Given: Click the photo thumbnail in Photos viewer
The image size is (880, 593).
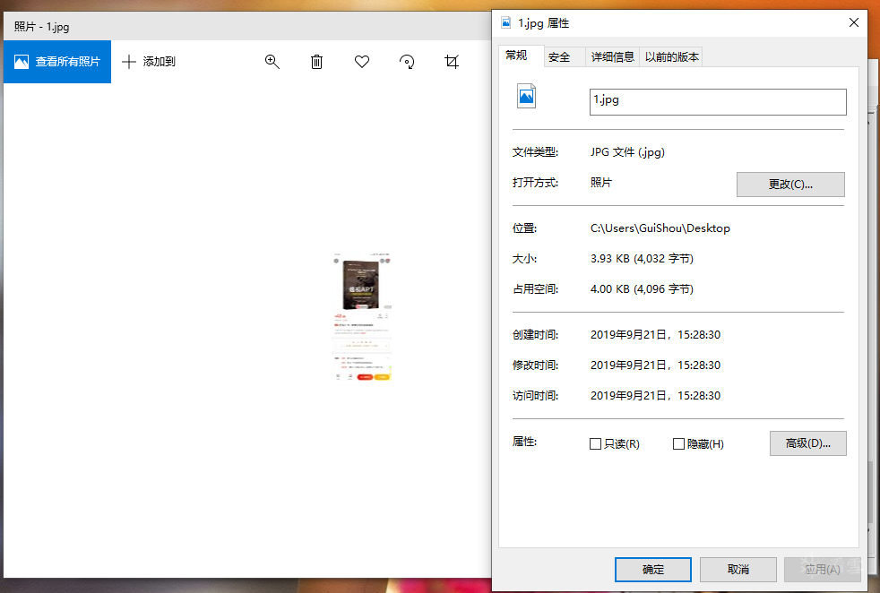Looking at the screenshot, I should point(362,317).
